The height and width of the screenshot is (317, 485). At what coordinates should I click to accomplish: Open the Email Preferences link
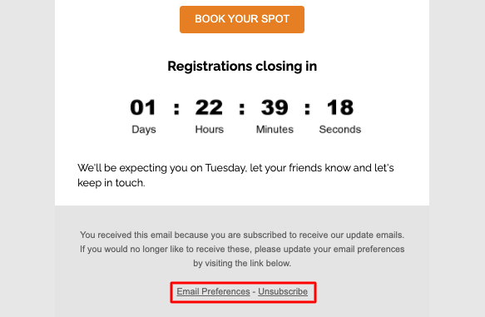213,292
